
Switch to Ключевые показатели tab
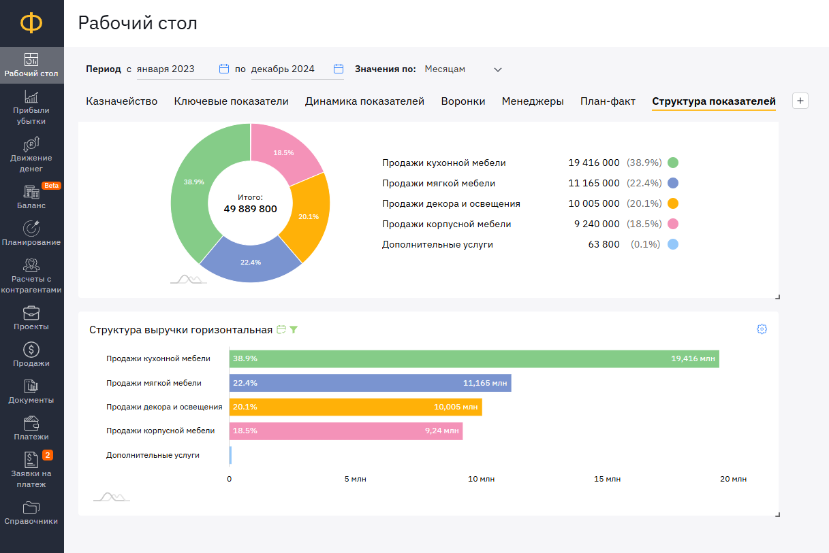click(232, 101)
